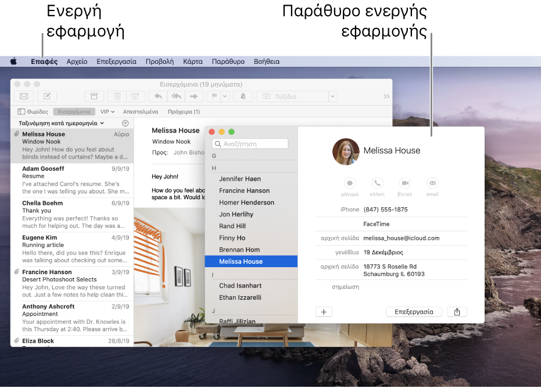The height and width of the screenshot is (388, 541).
Task: Move message to Junk in Mail toolbar
Action: (135, 96)
